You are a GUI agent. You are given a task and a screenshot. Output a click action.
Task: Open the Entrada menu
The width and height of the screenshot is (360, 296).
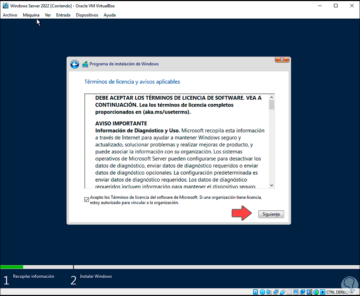pyautogui.click(x=63, y=15)
